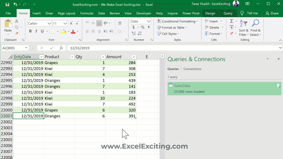The width and height of the screenshot is (283, 159).
Task: Click the Clear eraser icon
Action: [x=232, y=34]
